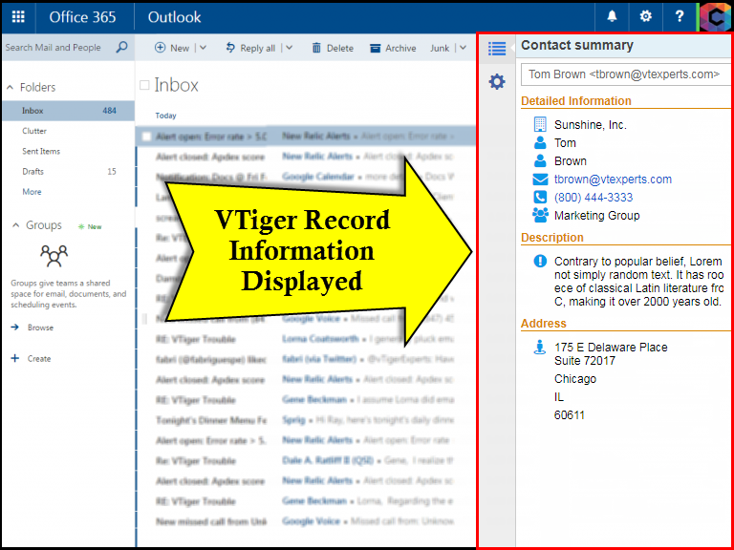
Task: Open the New dropdown arrow
Action: coord(203,48)
